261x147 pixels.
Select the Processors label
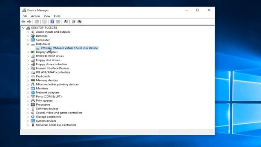43,105
